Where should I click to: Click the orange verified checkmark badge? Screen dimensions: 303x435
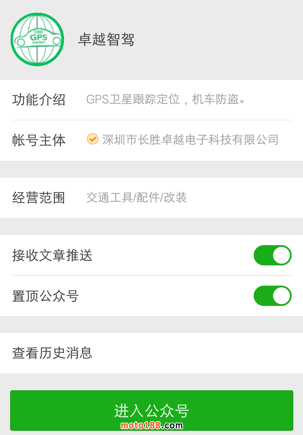click(93, 139)
